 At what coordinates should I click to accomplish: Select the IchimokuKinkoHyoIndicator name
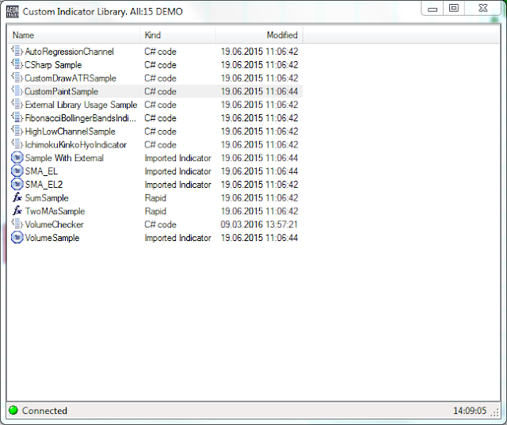[76, 144]
